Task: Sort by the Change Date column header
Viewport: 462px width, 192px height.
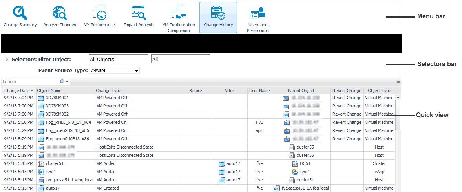Action: pos(18,91)
